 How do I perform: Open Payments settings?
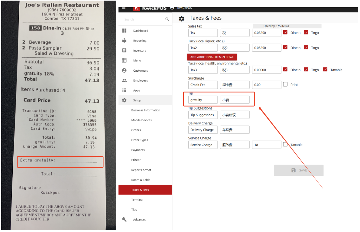pos(145,150)
